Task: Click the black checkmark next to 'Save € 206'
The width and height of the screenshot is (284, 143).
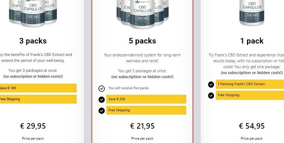Action: click(101, 100)
